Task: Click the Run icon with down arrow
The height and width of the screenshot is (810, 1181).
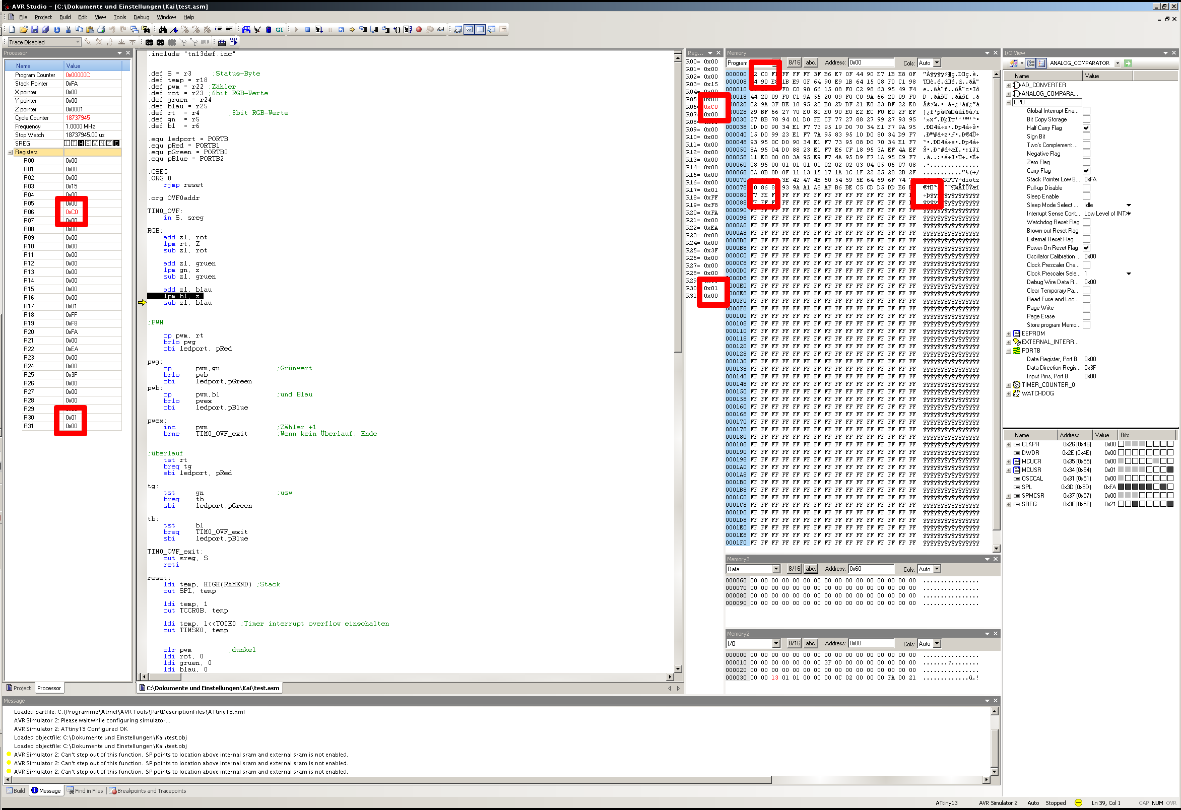Action: (x=318, y=30)
